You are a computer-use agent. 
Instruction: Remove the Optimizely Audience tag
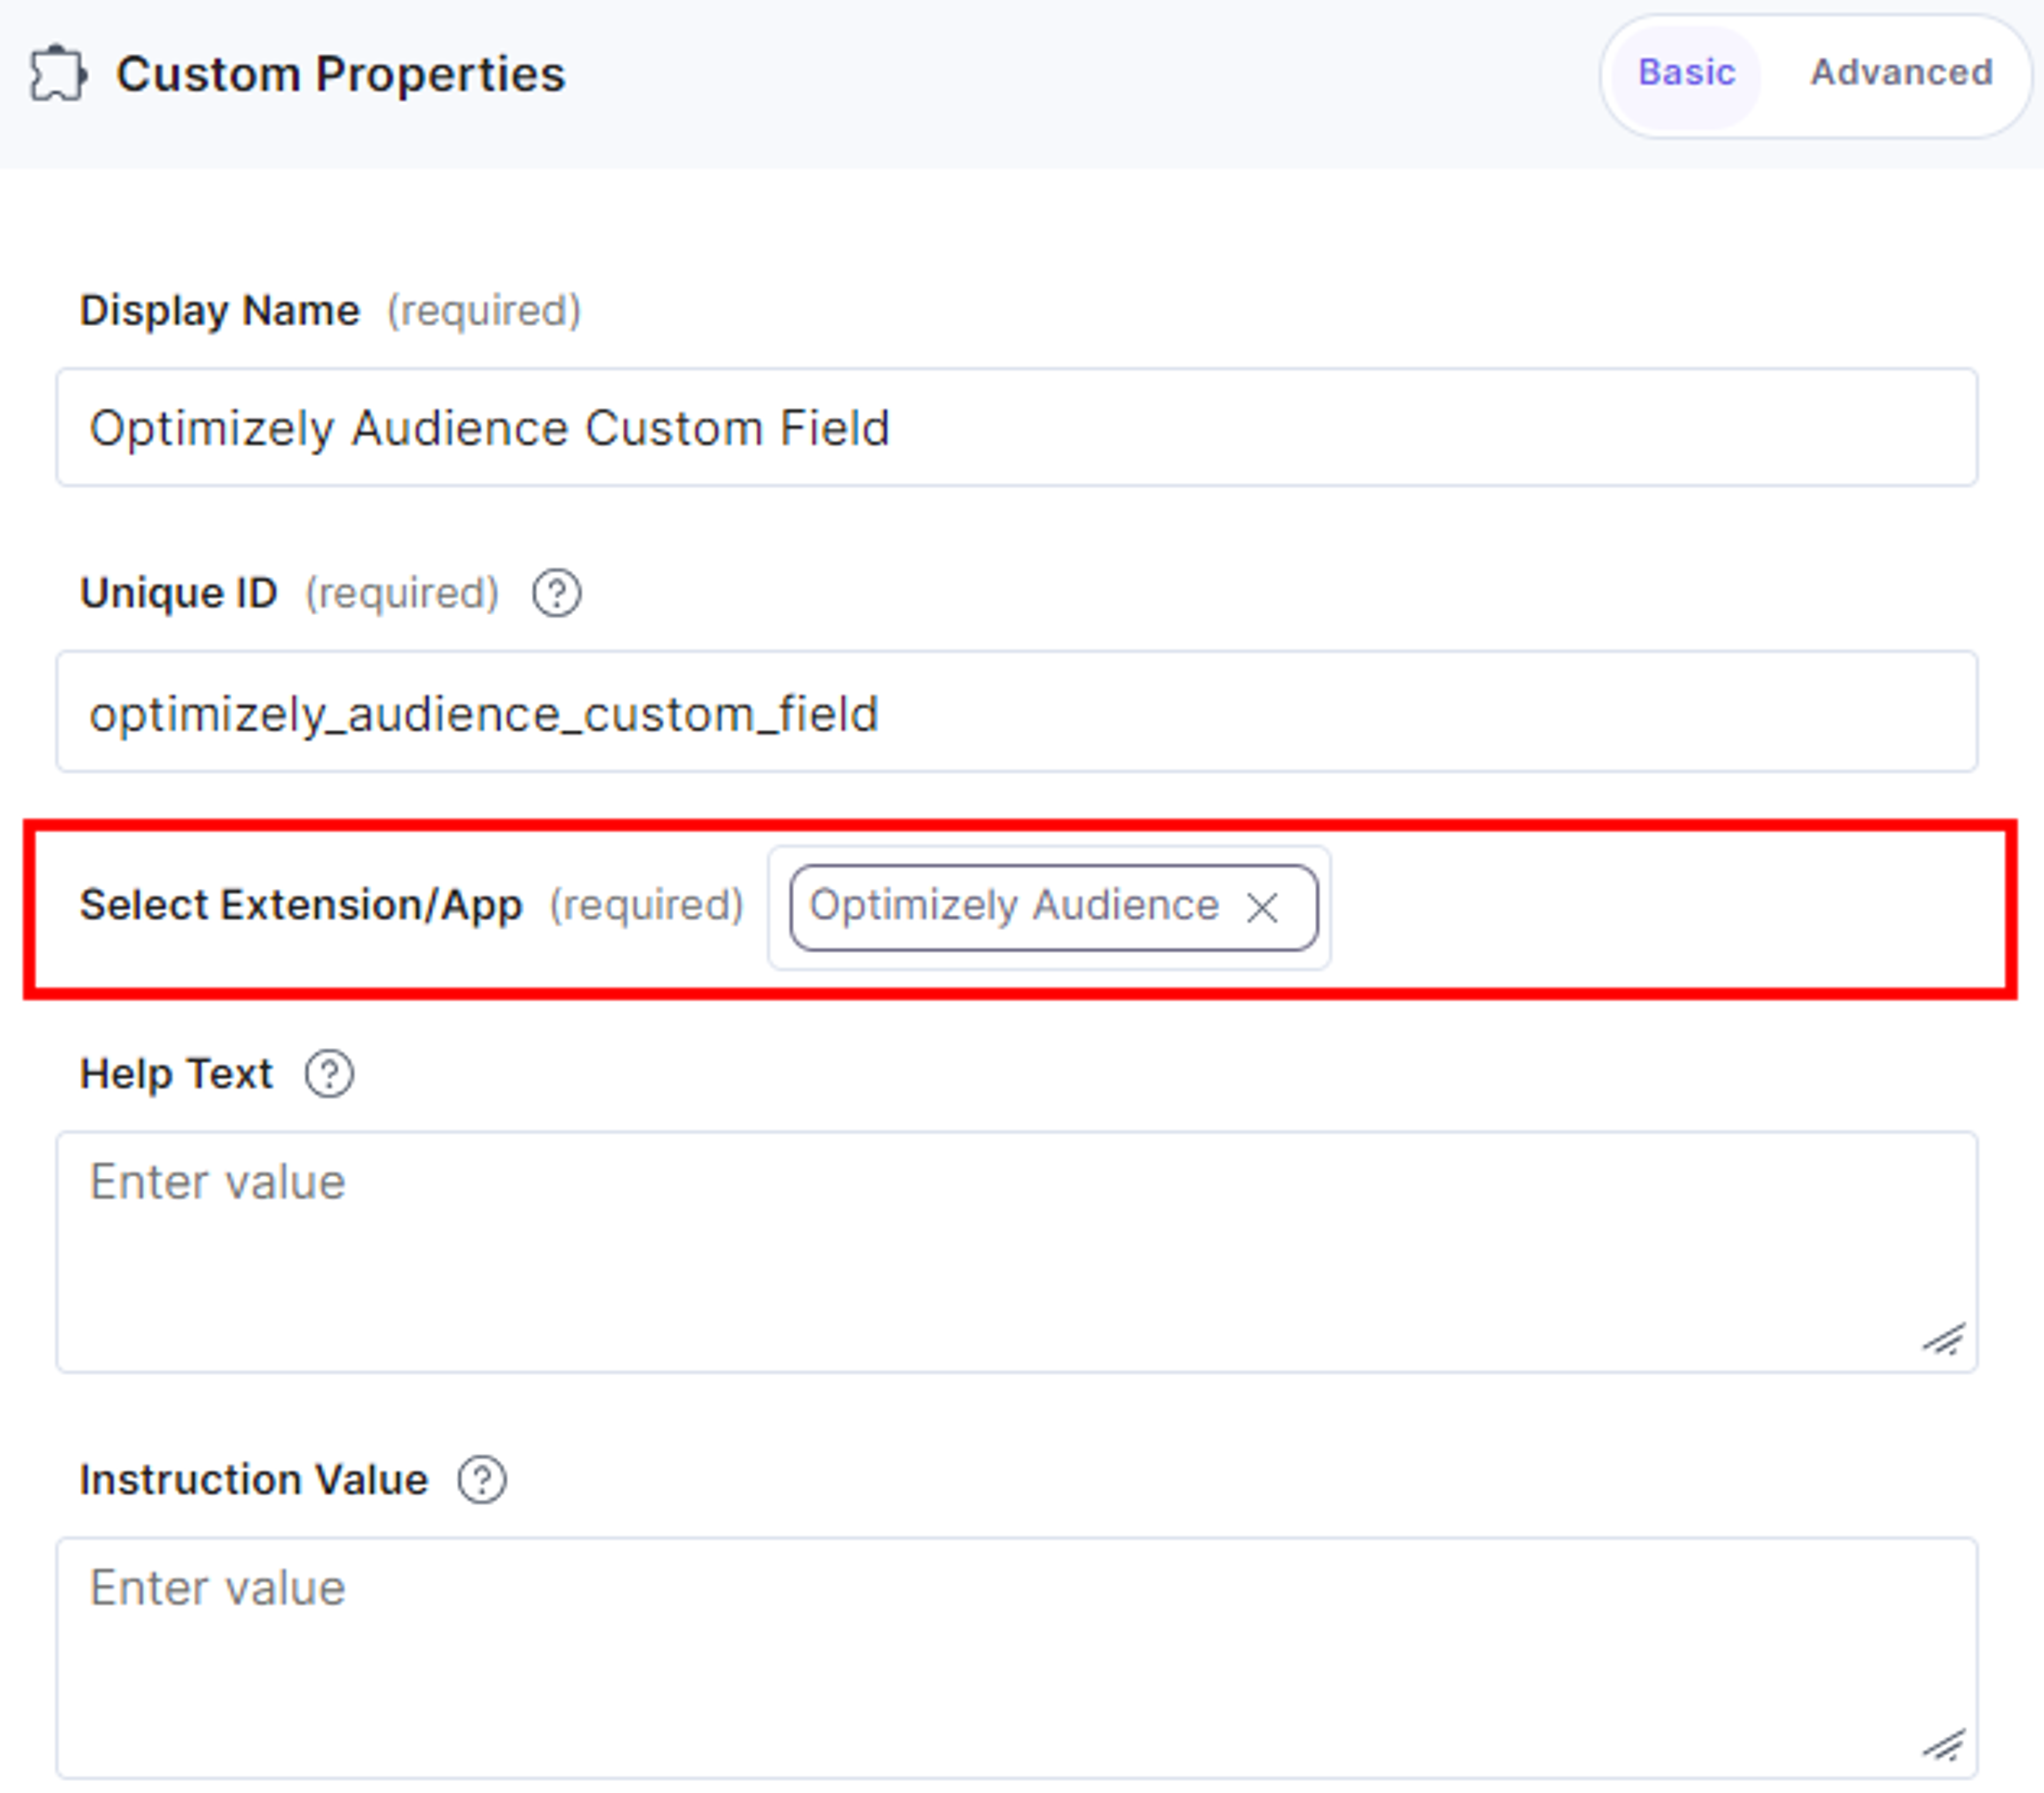[x=1262, y=908]
